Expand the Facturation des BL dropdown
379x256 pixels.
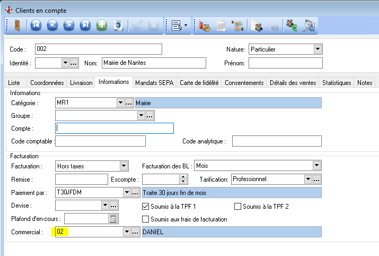coord(316,166)
